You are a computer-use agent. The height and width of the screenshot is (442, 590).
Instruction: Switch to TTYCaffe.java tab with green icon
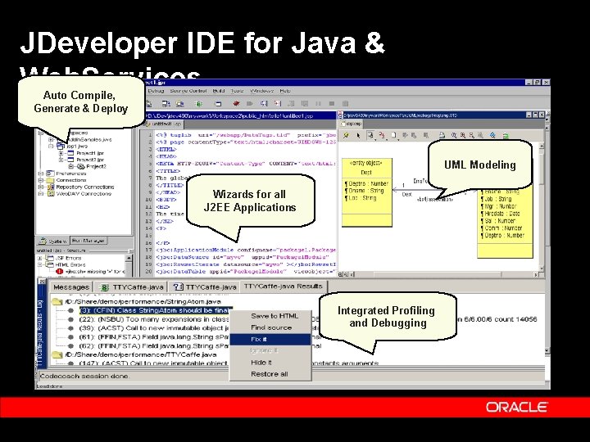click(x=132, y=287)
